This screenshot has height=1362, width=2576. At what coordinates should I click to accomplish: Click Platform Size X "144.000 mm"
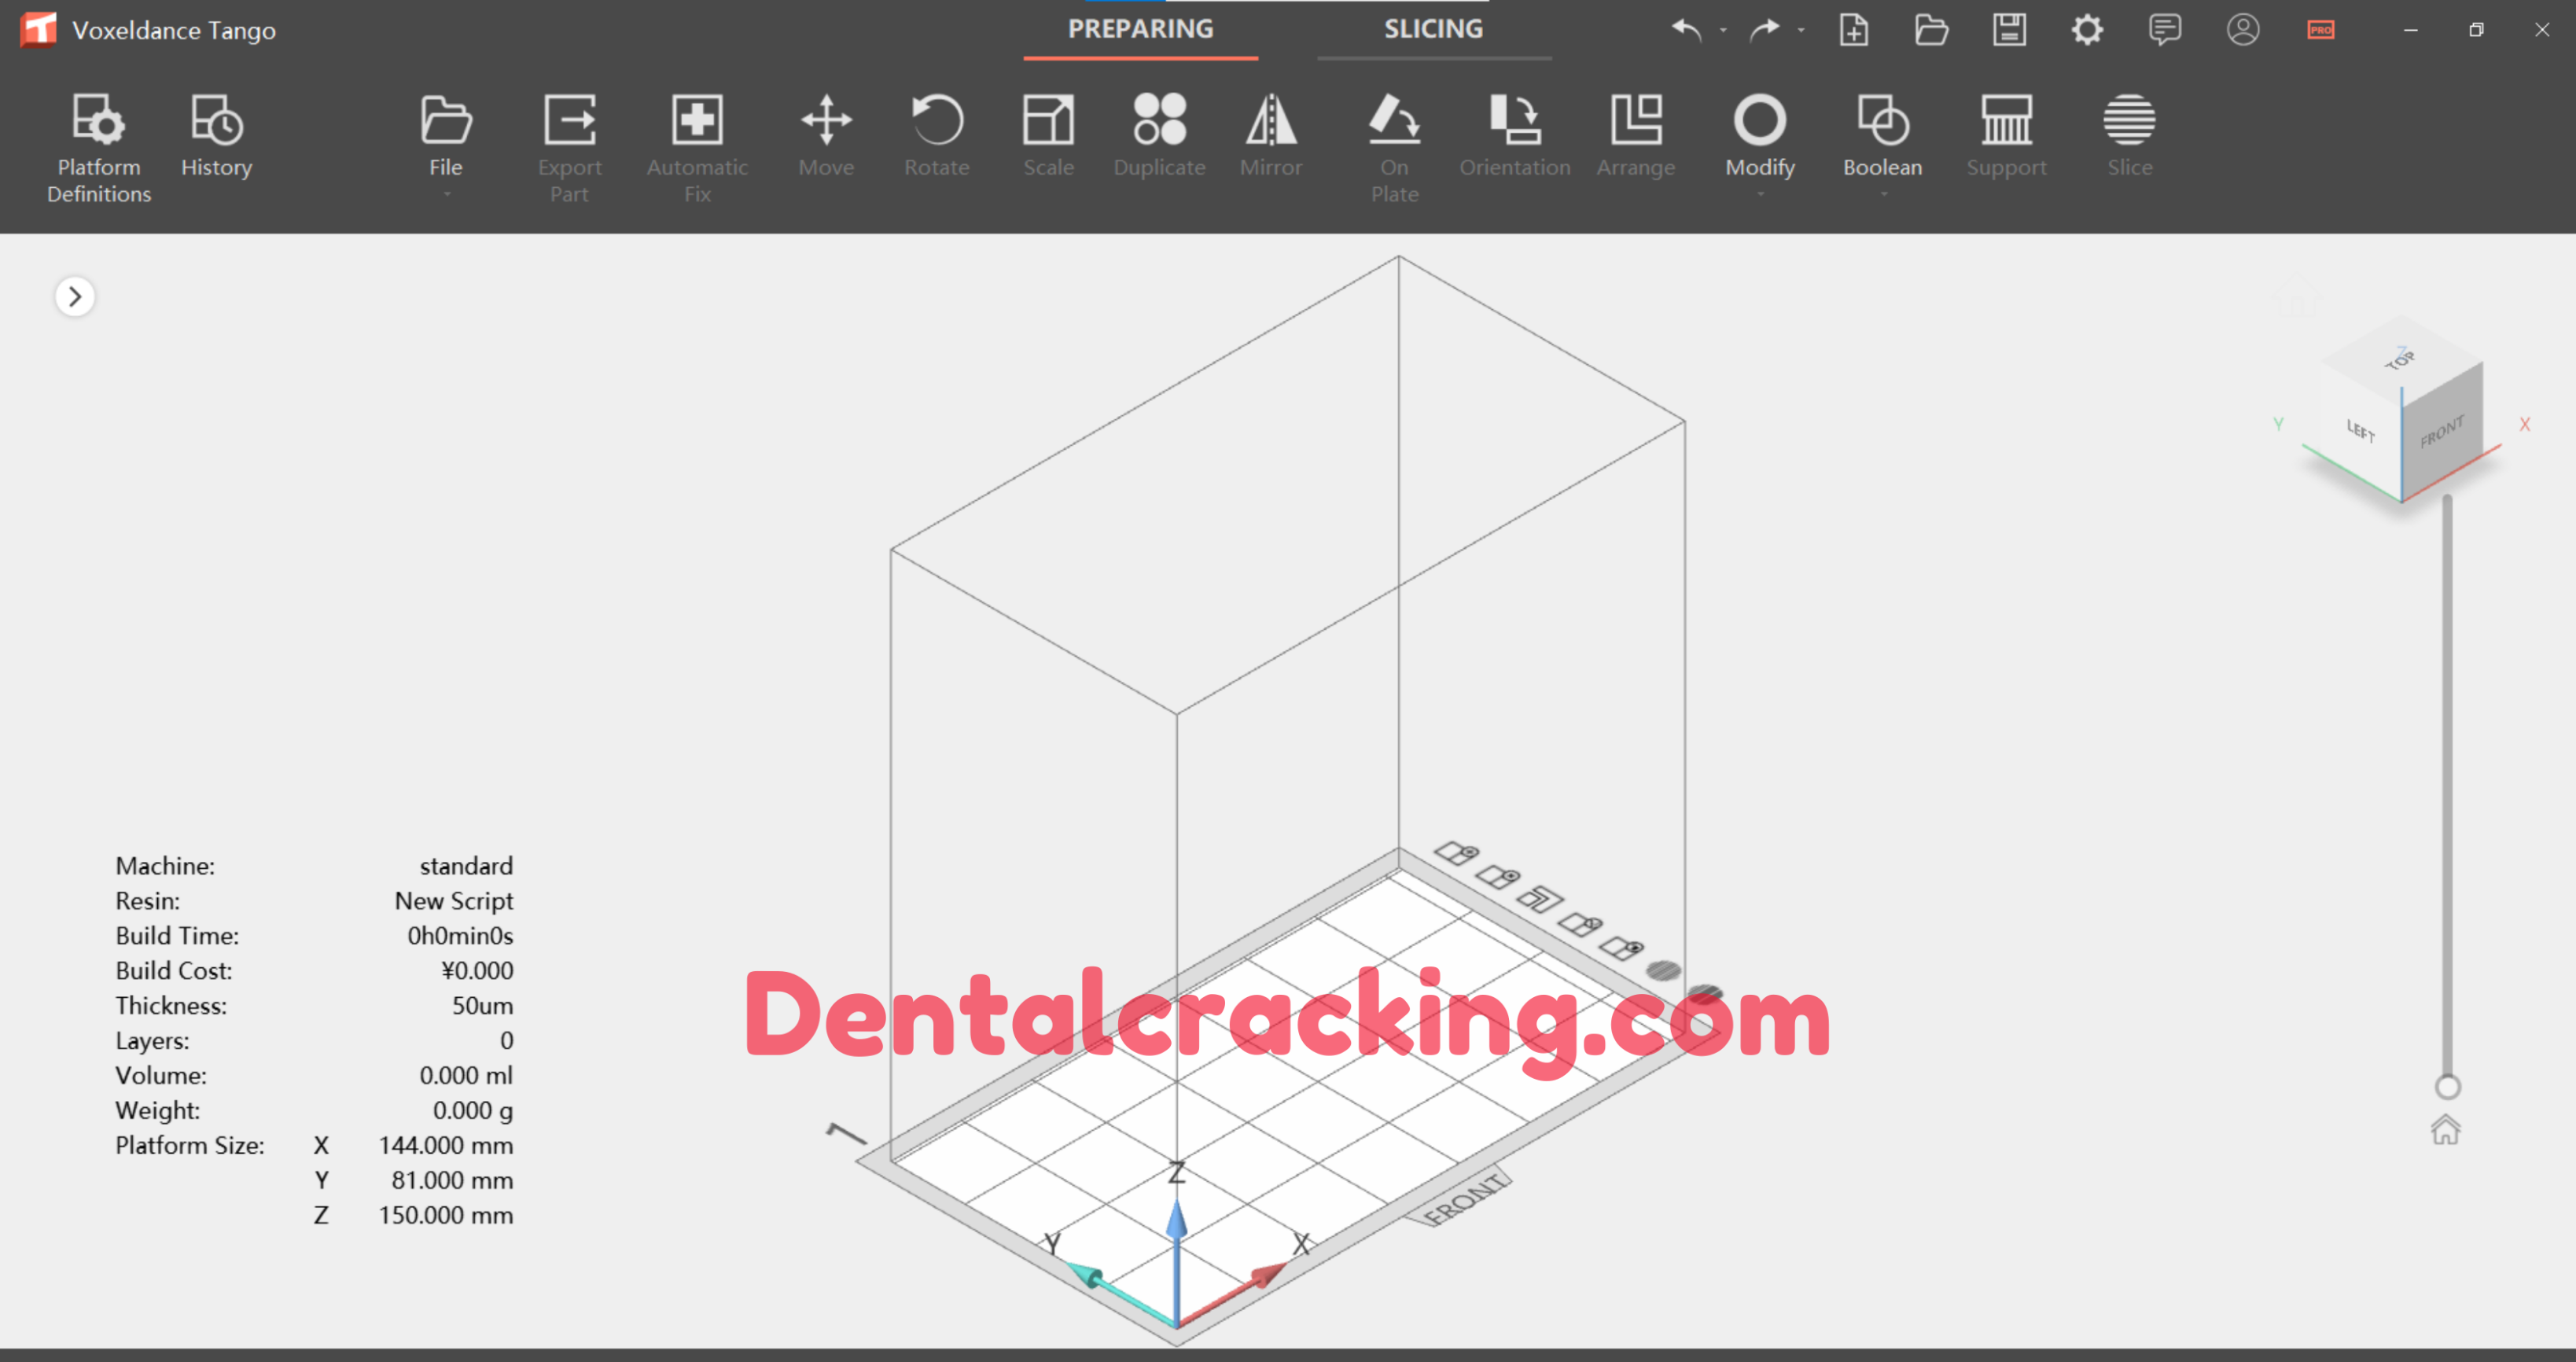(446, 1145)
